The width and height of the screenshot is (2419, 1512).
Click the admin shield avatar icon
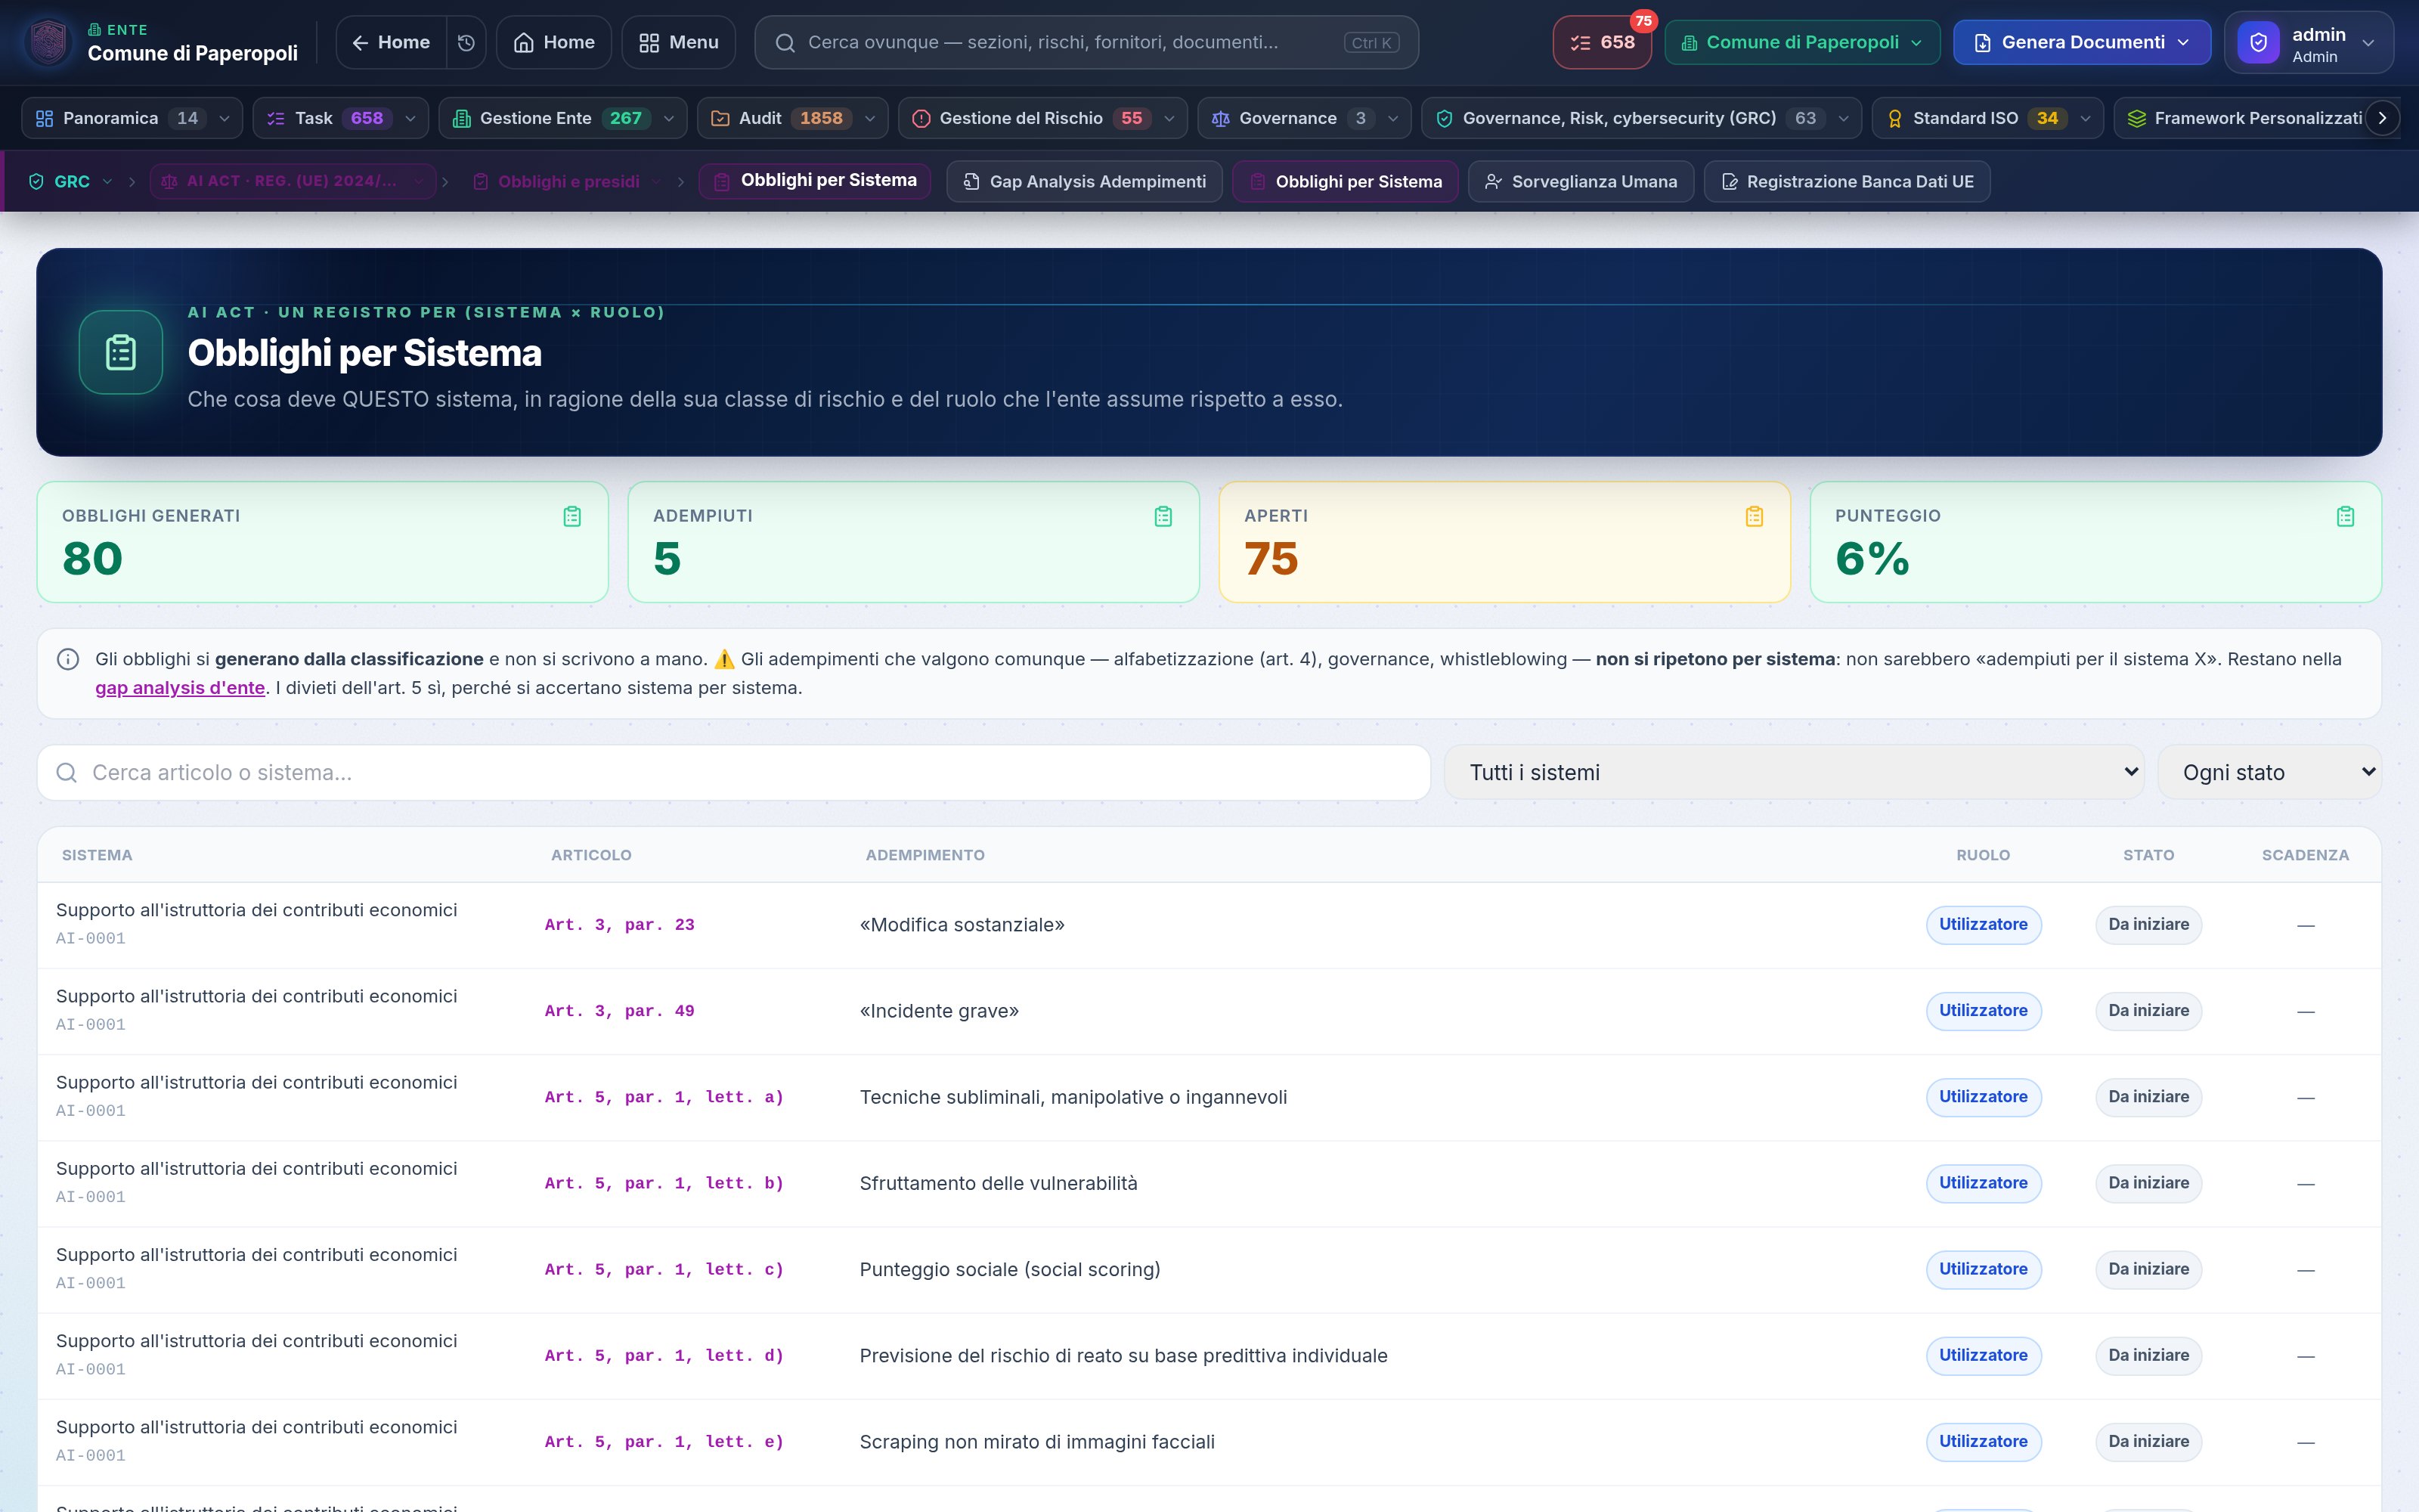pyautogui.click(x=2258, y=42)
